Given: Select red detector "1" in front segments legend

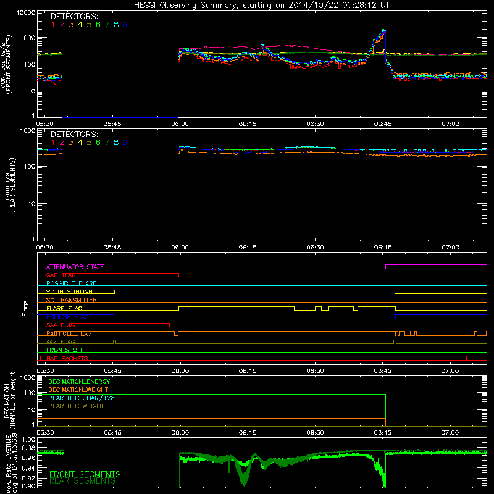Looking at the screenshot, I should [53, 25].
